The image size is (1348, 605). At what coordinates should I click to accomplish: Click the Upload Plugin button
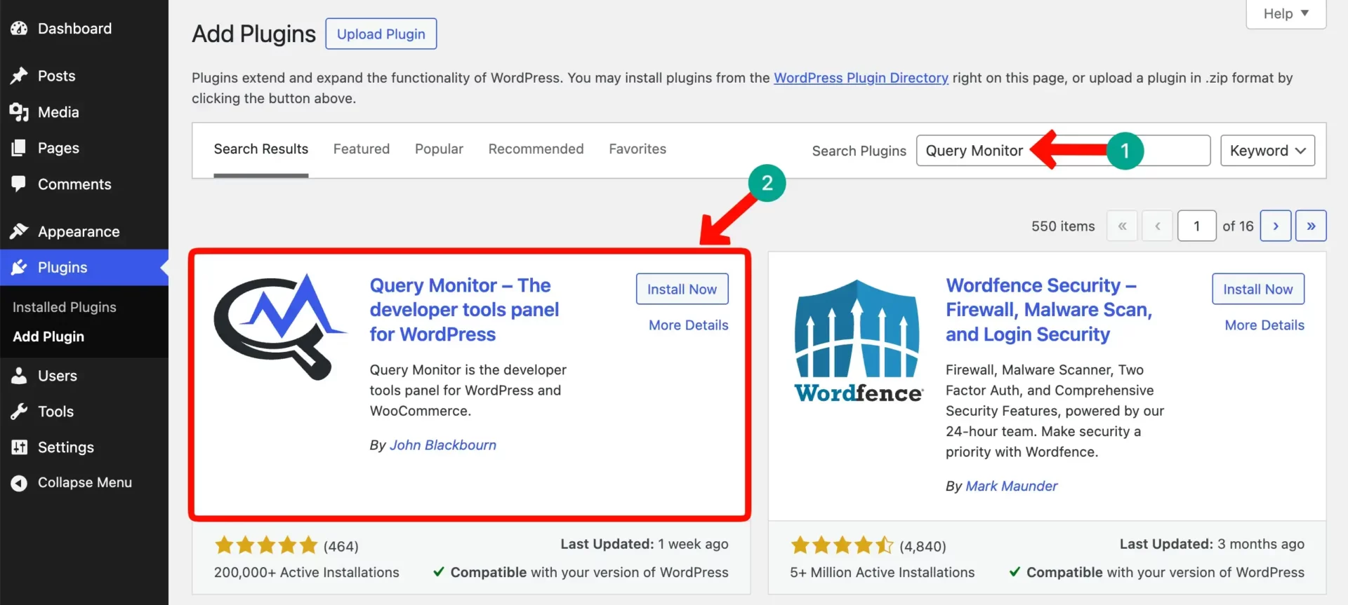(x=381, y=34)
